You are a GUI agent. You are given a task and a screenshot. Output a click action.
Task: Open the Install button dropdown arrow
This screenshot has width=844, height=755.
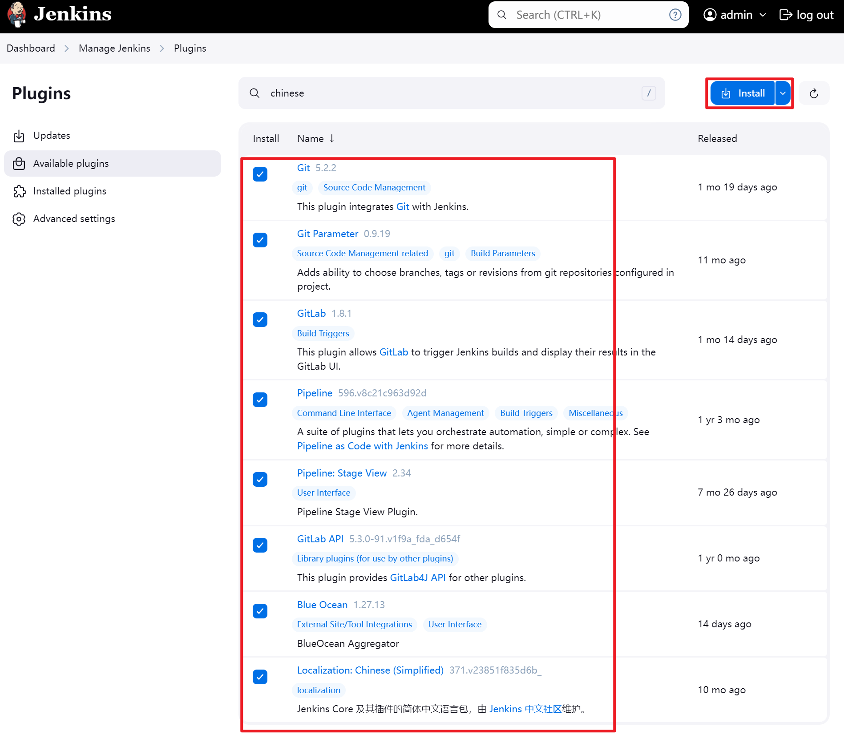(783, 93)
